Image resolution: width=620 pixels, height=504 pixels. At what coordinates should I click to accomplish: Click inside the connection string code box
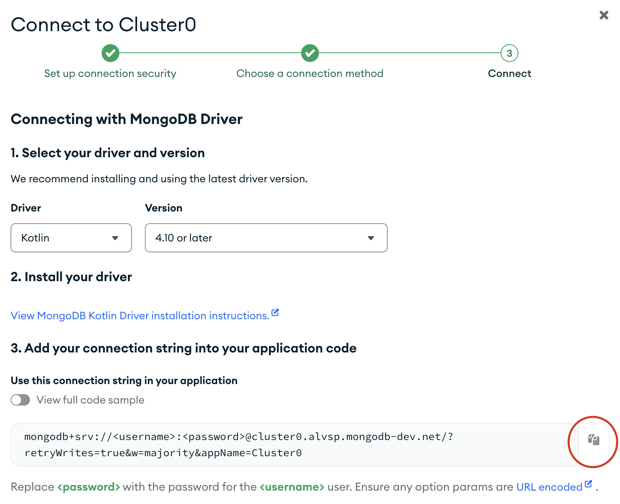point(295,444)
